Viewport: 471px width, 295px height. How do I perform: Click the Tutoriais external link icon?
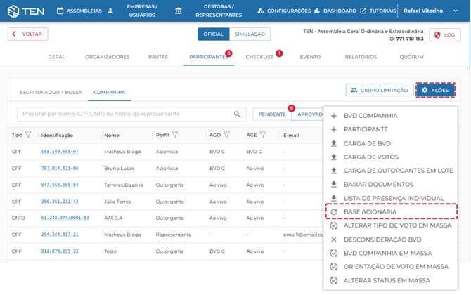pos(363,11)
